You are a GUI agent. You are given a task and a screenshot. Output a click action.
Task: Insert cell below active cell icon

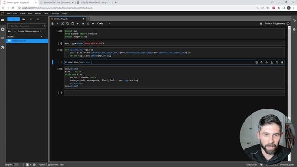(x=277, y=62)
